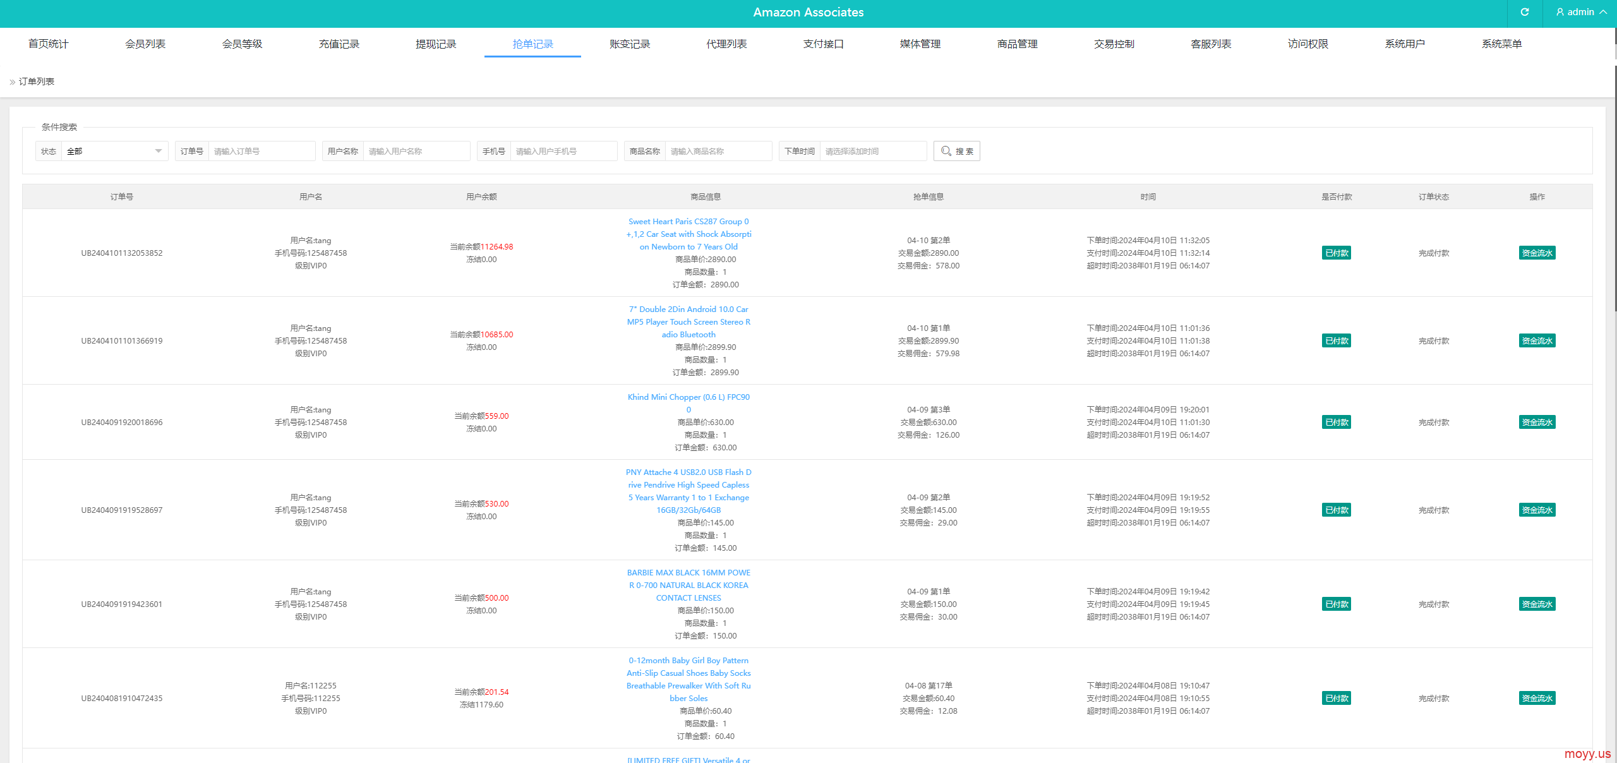Image resolution: width=1617 pixels, height=763 pixels.
Task: Click balance value 10685.00
Action: (x=496, y=334)
